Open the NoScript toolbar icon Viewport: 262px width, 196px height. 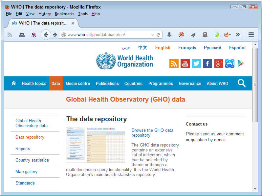(x=34, y=35)
